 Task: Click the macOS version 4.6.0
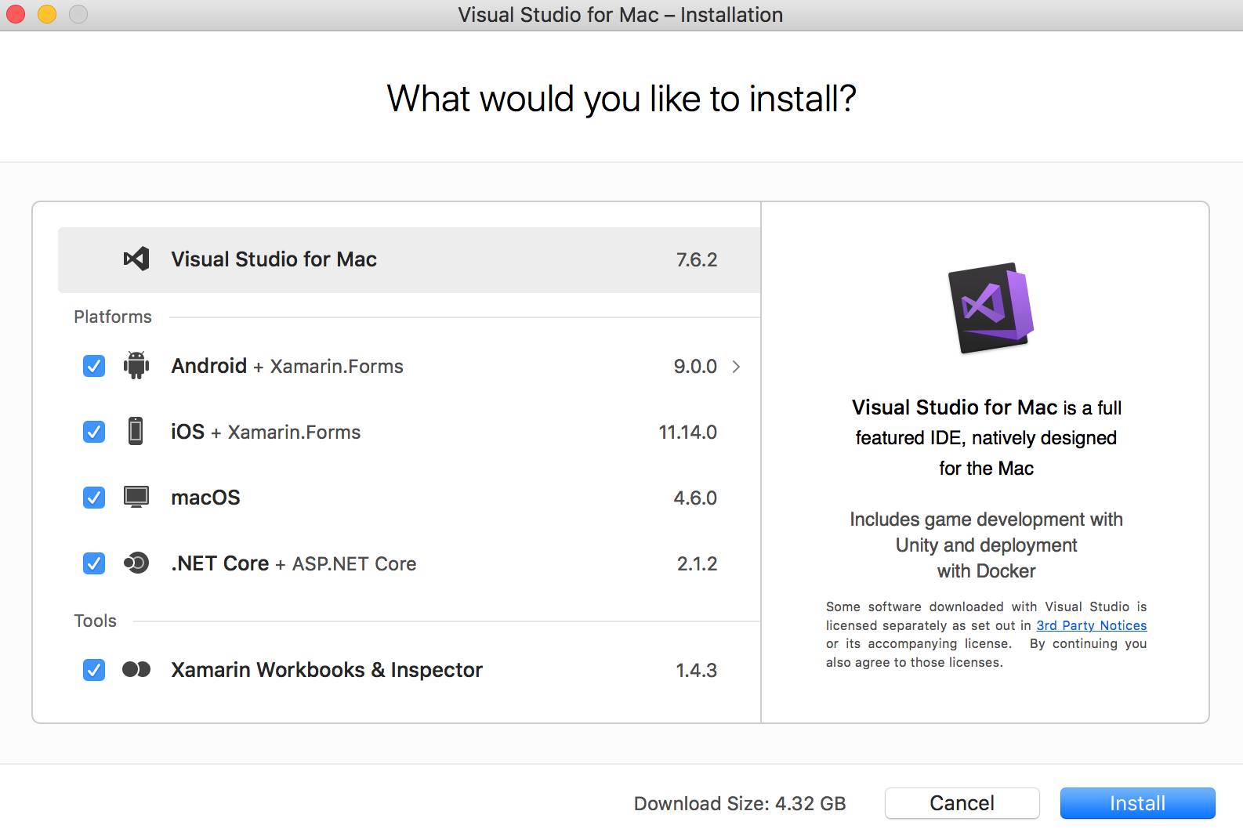pyautogui.click(x=695, y=498)
